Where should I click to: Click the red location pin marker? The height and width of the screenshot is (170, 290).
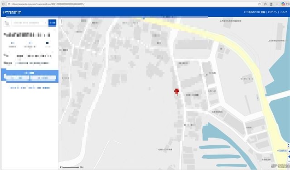(177, 91)
